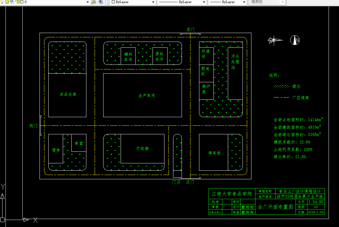Select the 配电间 room label
Viewport: 339px width, 227px height.
[x=205, y=71]
